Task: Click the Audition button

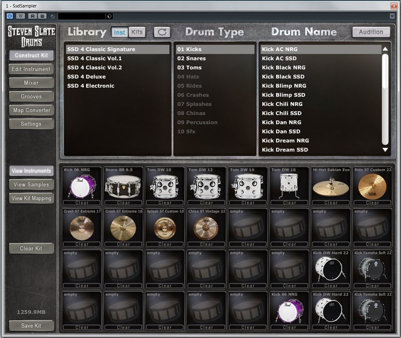Action: click(371, 32)
